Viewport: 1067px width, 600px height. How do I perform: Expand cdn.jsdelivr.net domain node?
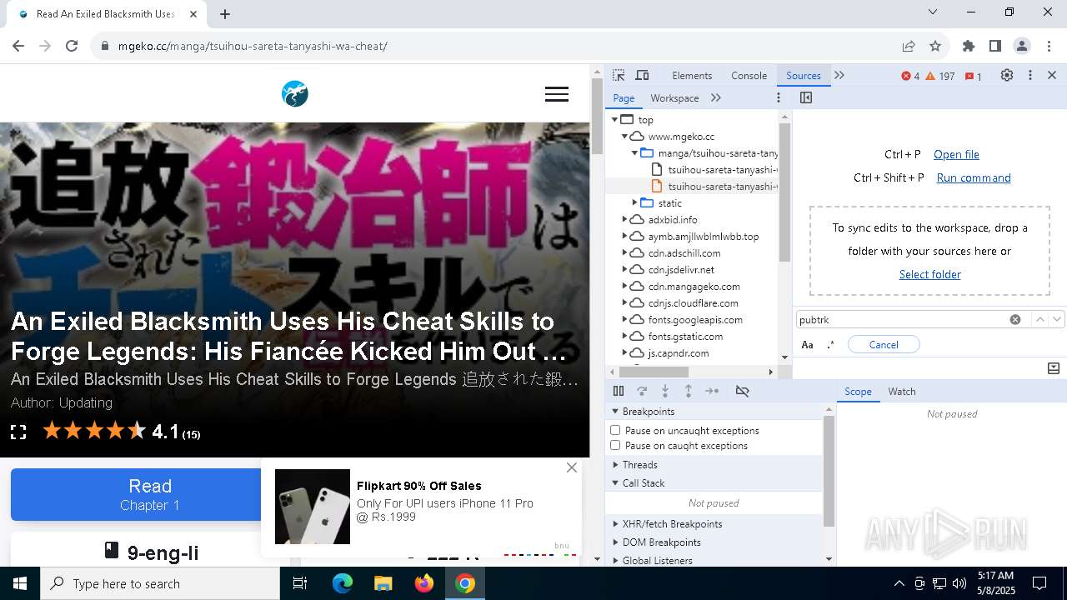coord(624,269)
